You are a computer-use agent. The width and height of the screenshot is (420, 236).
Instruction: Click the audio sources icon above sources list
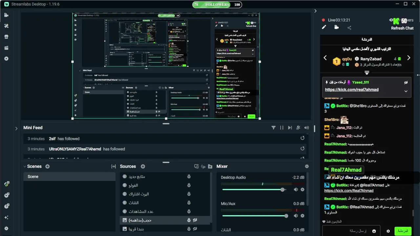pyautogui.click(x=203, y=167)
